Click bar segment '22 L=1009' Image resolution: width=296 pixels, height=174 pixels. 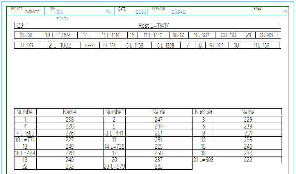pos(267,35)
